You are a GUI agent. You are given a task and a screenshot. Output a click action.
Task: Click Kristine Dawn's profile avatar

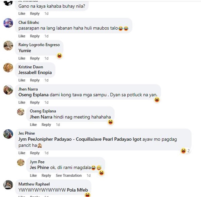(x=8, y=67)
